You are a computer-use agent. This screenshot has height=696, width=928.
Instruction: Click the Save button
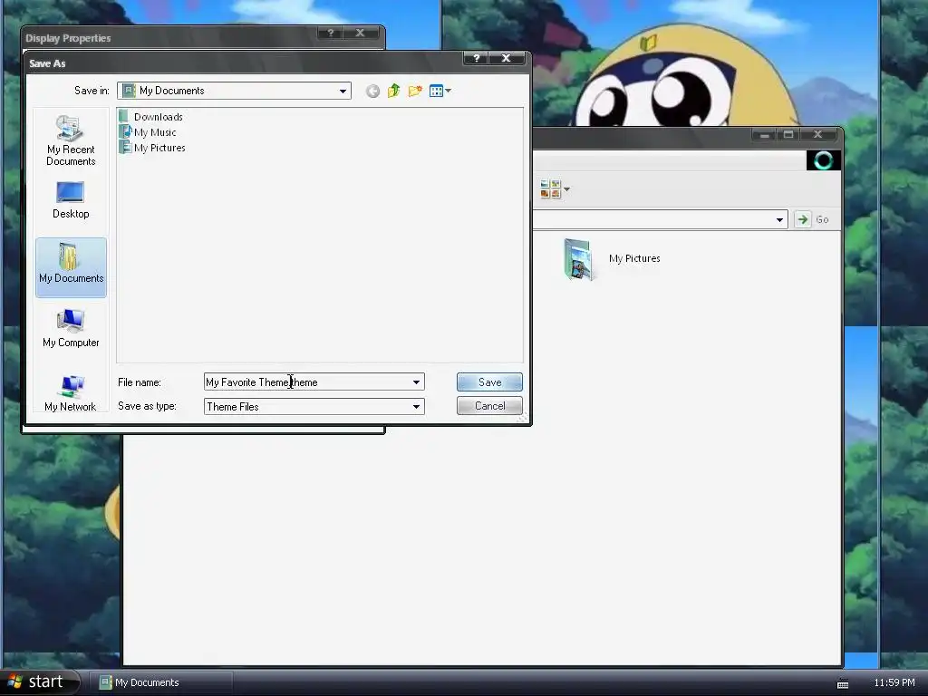(489, 382)
